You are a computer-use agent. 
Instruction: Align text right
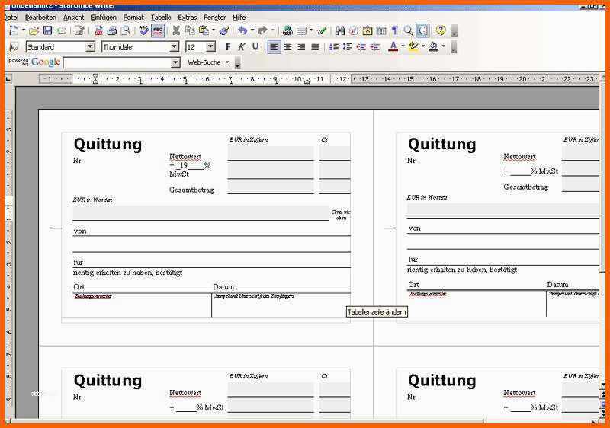[301, 47]
